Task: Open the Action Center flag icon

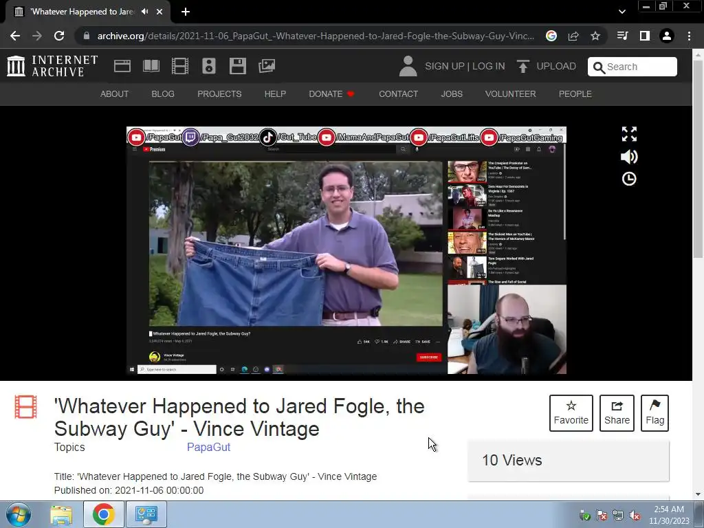Action: pyautogui.click(x=601, y=516)
